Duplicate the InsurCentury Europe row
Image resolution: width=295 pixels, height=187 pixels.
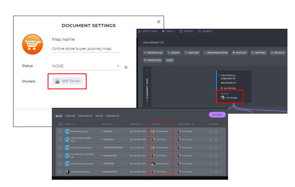coord(216,148)
